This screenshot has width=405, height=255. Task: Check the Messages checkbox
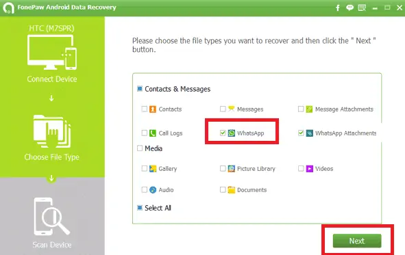click(x=223, y=109)
